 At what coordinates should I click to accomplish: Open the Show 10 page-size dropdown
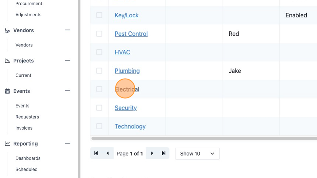197,154
